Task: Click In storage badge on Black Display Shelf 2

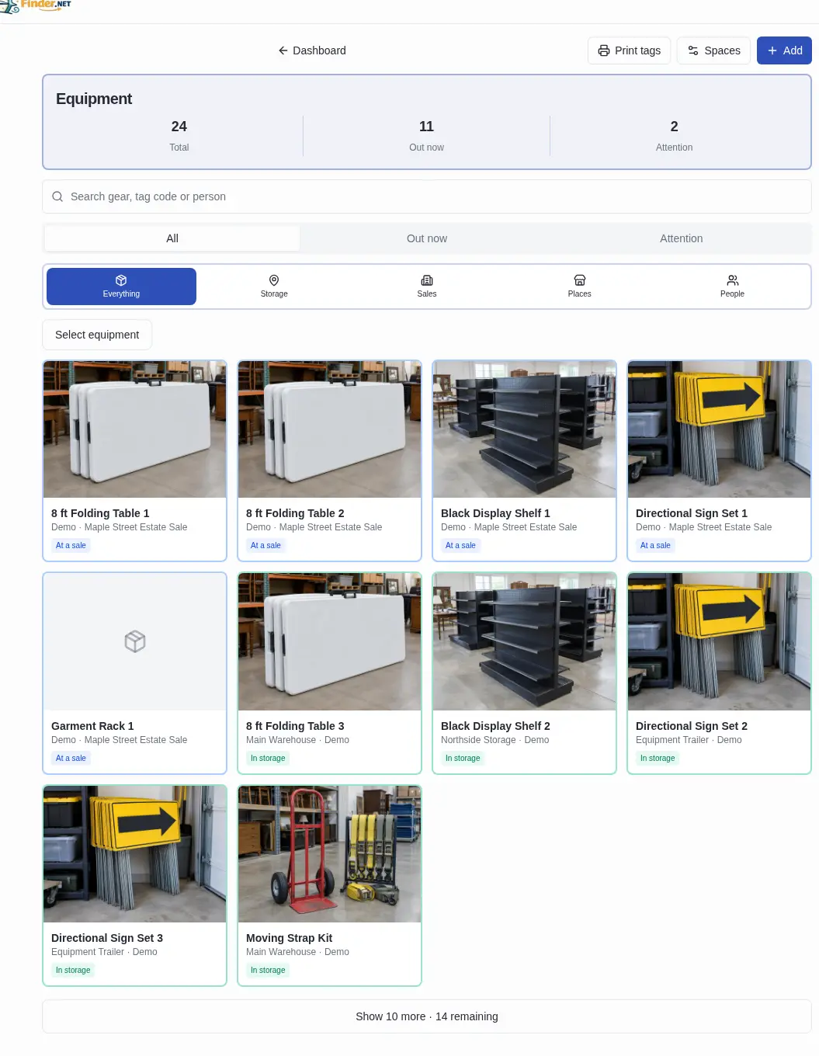Action: 463,758
